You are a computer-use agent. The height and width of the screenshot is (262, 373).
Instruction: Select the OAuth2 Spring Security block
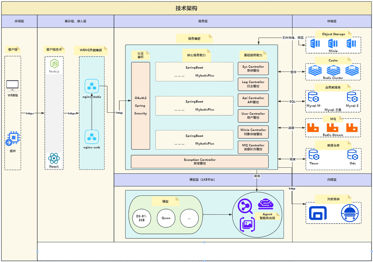tap(141, 106)
